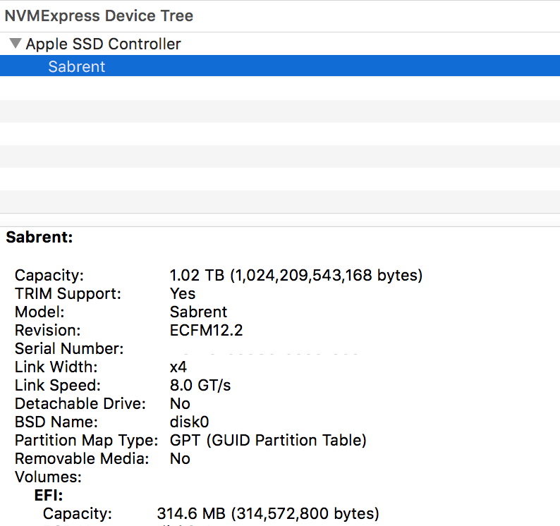Click the Serial Number label
The height and width of the screenshot is (526, 560).
(x=69, y=349)
